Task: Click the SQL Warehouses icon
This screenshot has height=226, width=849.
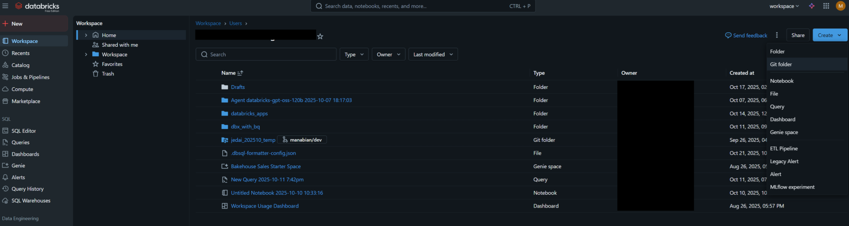Action: click(x=5, y=200)
